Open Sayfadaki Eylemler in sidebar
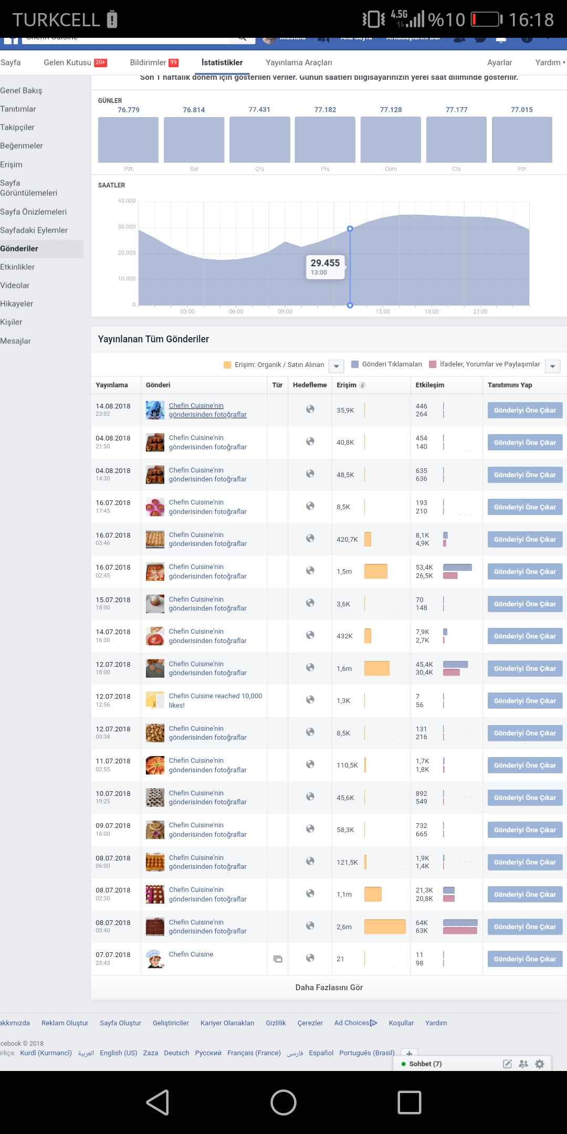The image size is (567, 1134). 34,230
